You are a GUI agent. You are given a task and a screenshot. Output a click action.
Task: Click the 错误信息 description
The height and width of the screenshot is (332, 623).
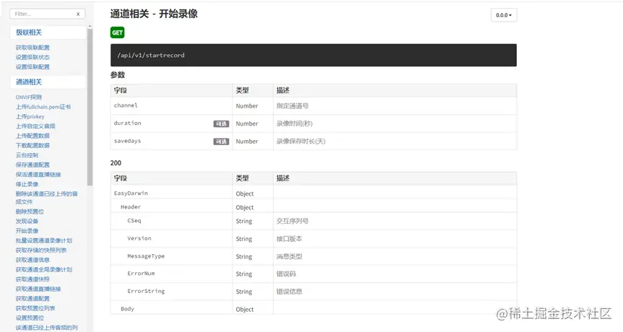(289, 292)
